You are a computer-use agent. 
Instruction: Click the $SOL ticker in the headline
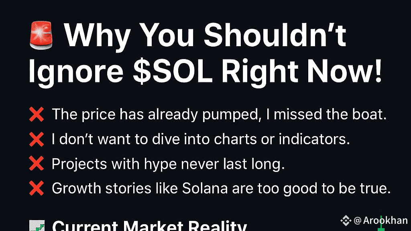pos(173,72)
